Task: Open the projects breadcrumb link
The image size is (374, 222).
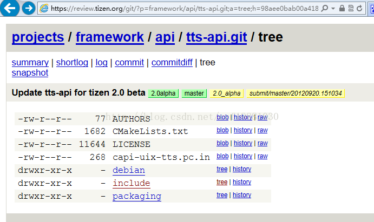Action: click(38, 37)
